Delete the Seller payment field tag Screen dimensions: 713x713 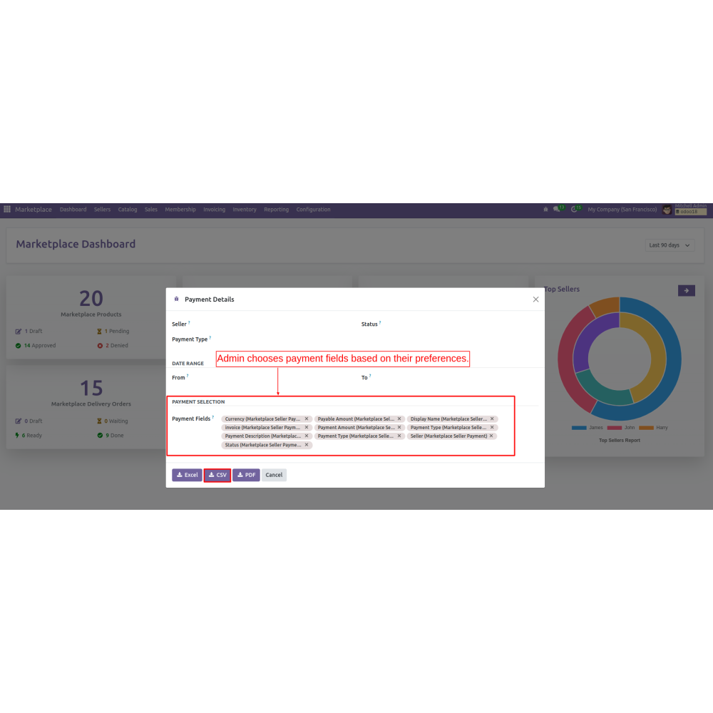click(492, 436)
